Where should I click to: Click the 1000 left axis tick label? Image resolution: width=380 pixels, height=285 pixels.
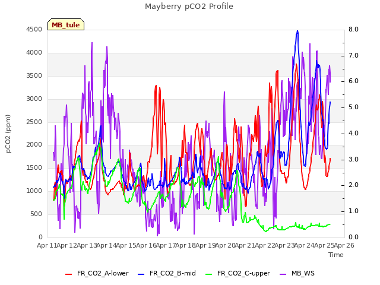pyautogui.click(x=34, y=191)
